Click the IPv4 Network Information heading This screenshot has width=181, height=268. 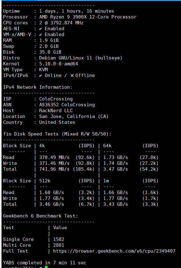pos(38,87)
